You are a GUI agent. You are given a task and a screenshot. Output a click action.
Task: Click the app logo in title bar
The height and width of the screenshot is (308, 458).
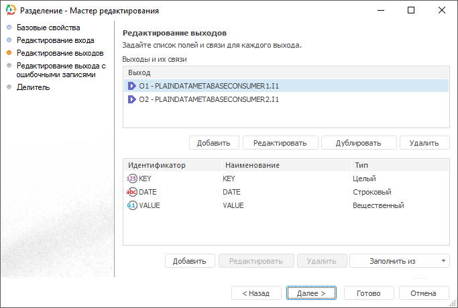(x=10, y=11)
